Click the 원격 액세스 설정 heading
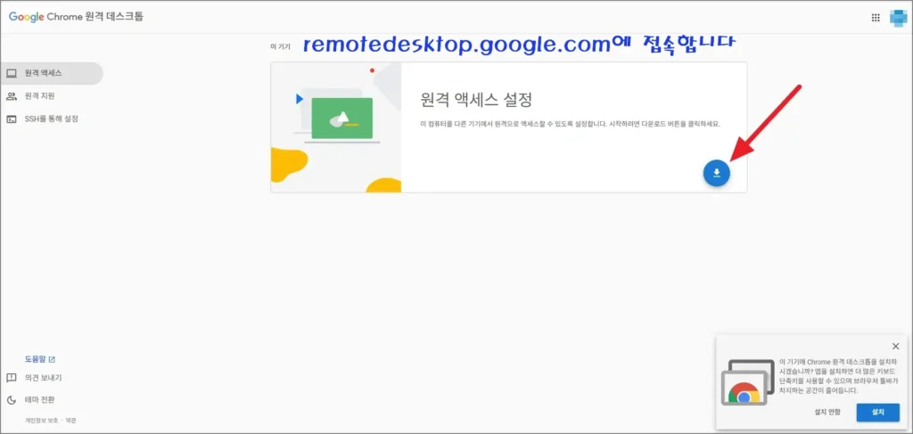 click(x=476, y=100)
